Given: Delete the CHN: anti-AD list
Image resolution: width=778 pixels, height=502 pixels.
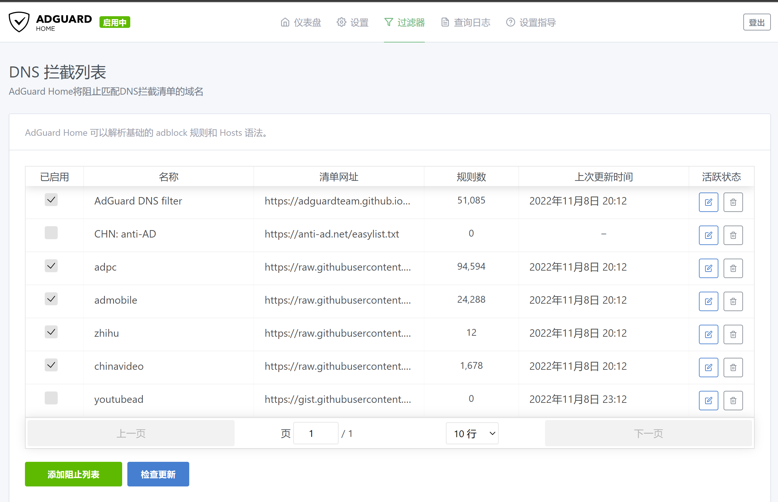Looking at the screenshot, I should [x=733, y=235].
